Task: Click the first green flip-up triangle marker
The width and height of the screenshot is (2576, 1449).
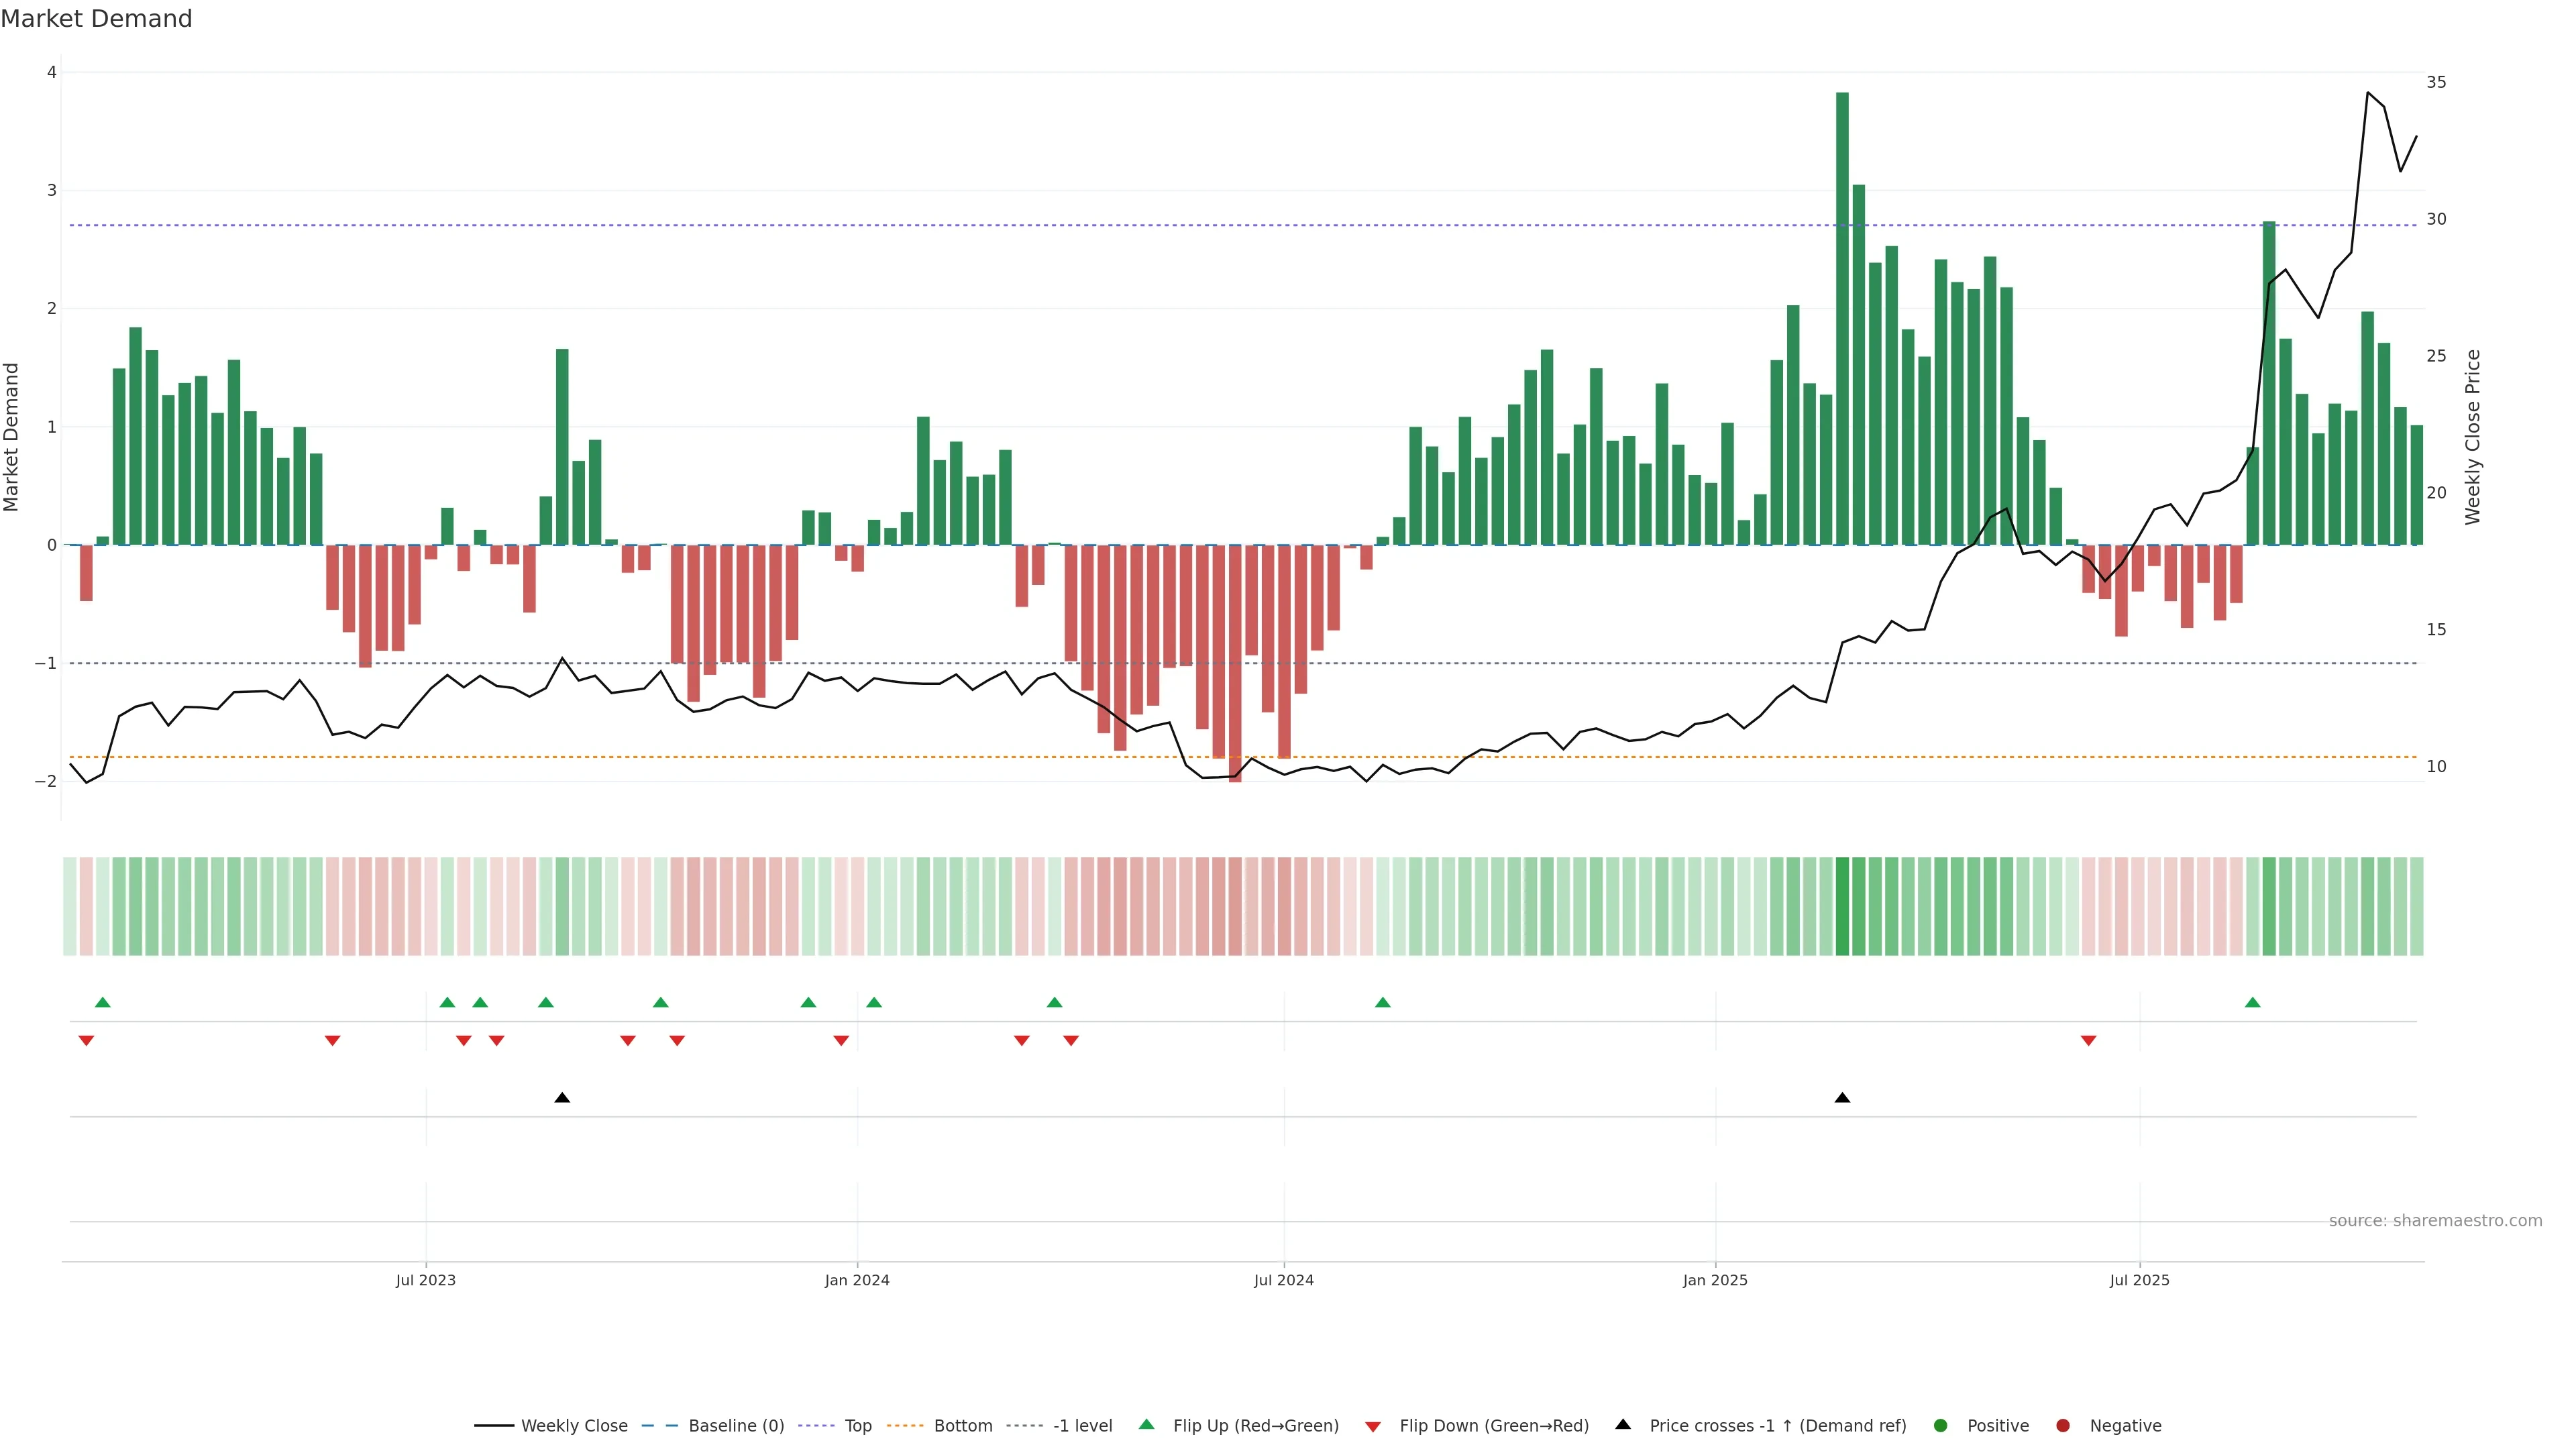Action: point(102,1002)
